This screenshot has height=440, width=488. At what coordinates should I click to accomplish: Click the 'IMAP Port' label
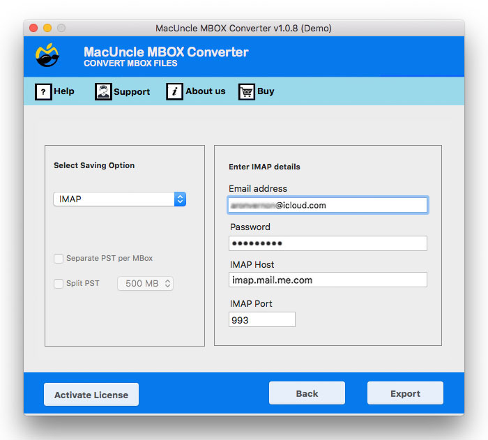(251, 303)
